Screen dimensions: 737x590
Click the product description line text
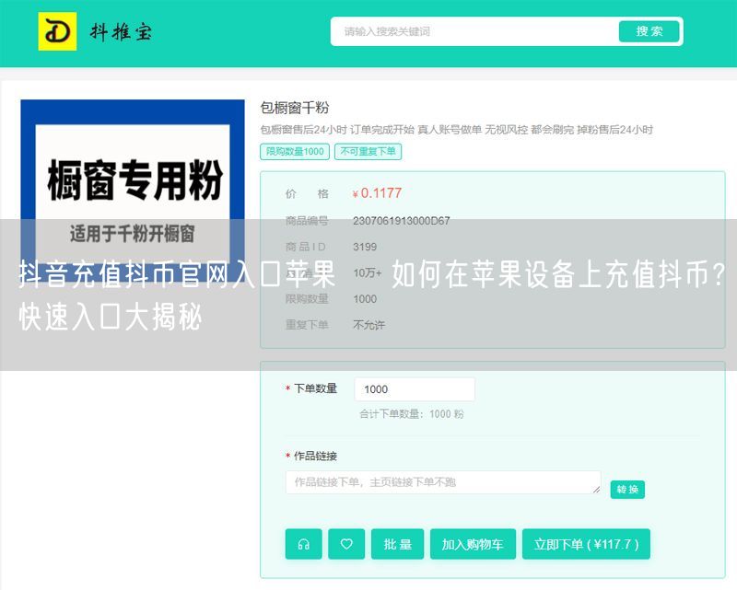tap(456, 130)
